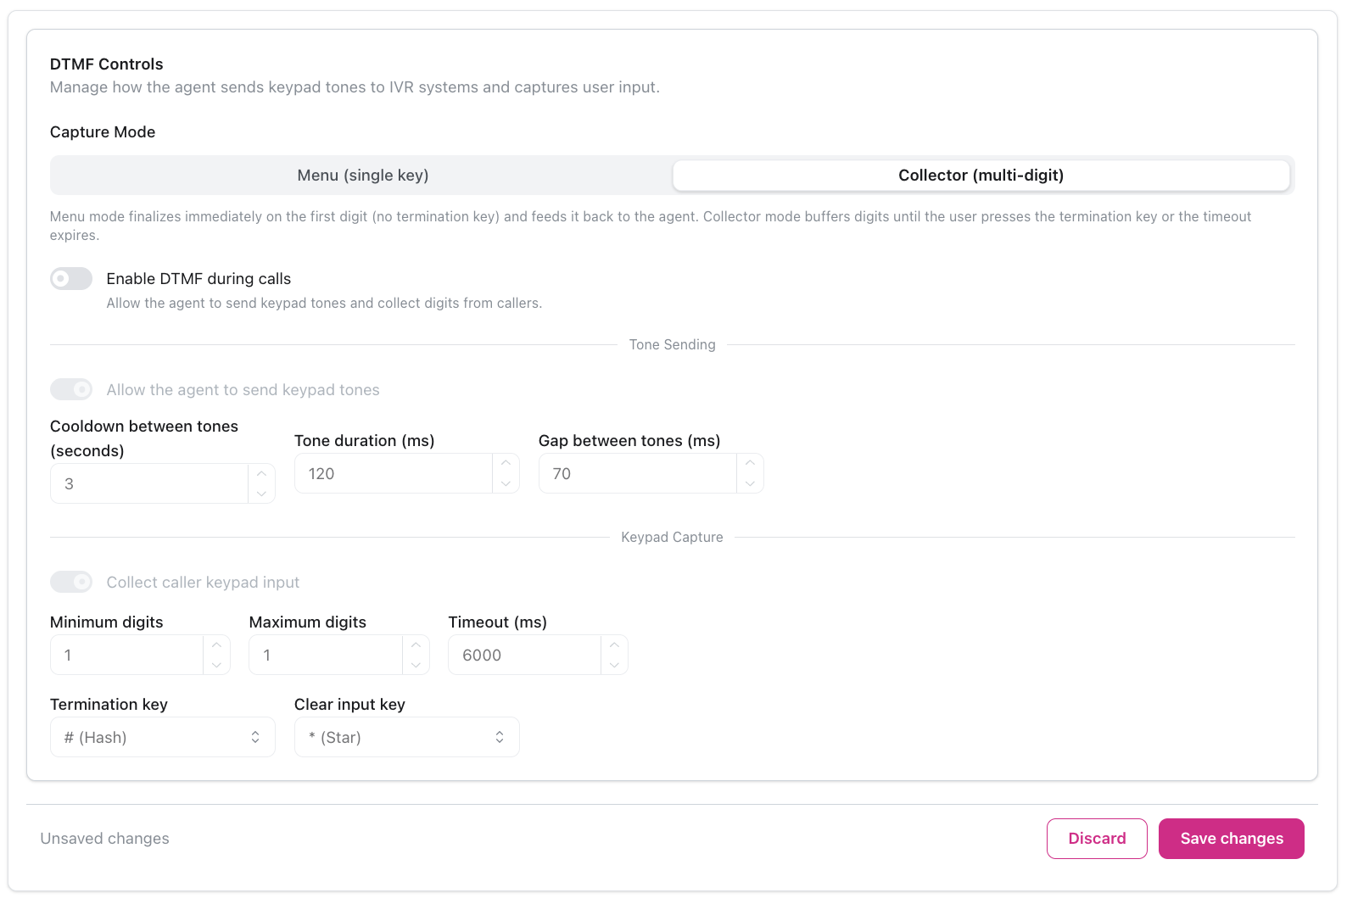Viewport: 1347px width, 904px height.
Task: Decrease the Tone duration value
Action: (x=506, y=483)
